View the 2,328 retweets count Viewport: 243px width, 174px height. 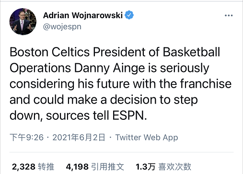[23, 167]
